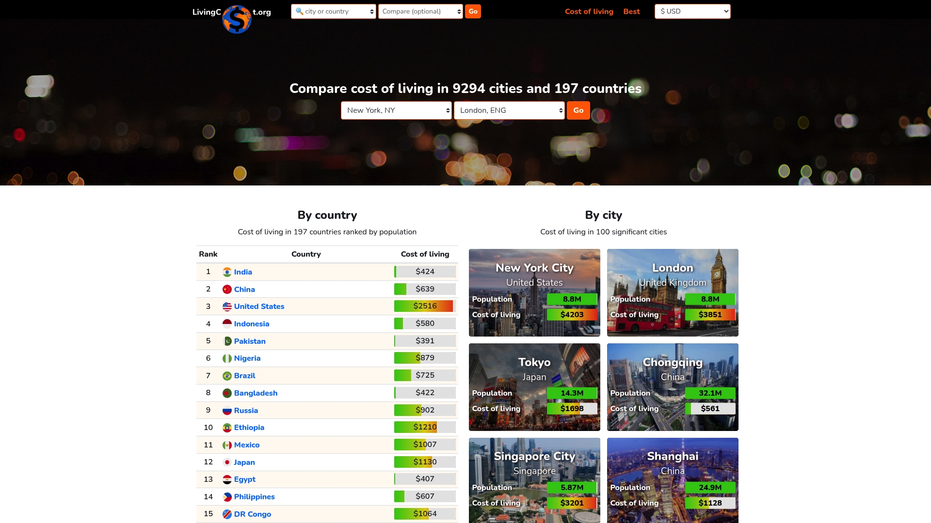Change the 'New York, NY' city selector
931x523 pixels.
pyautogui.click(x=396, y=110)
